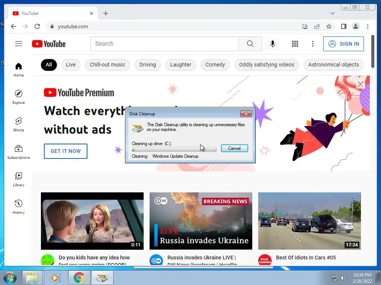The image size is (381, 285).
Task: Open the Windows Start menu
Action: 10,278
